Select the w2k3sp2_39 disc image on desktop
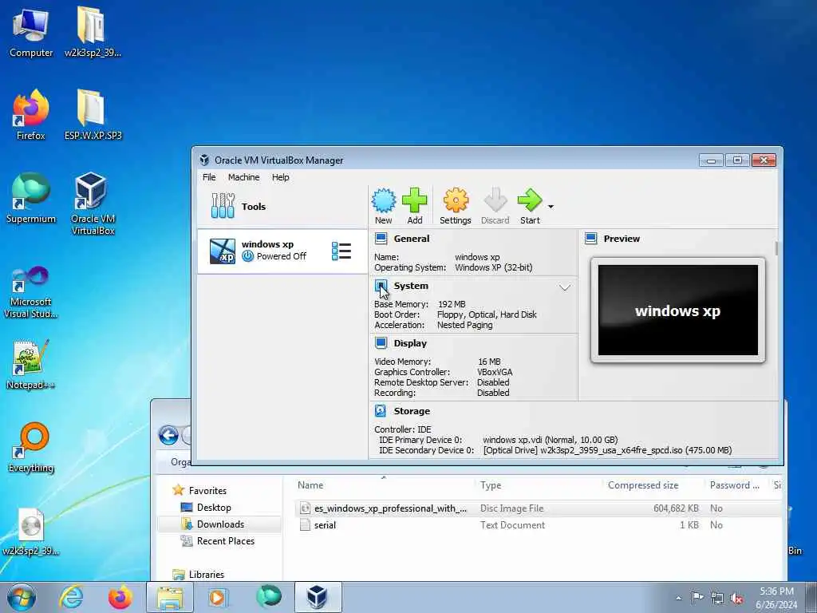Viewport: 817px width, 613px height. coord(31,532)
